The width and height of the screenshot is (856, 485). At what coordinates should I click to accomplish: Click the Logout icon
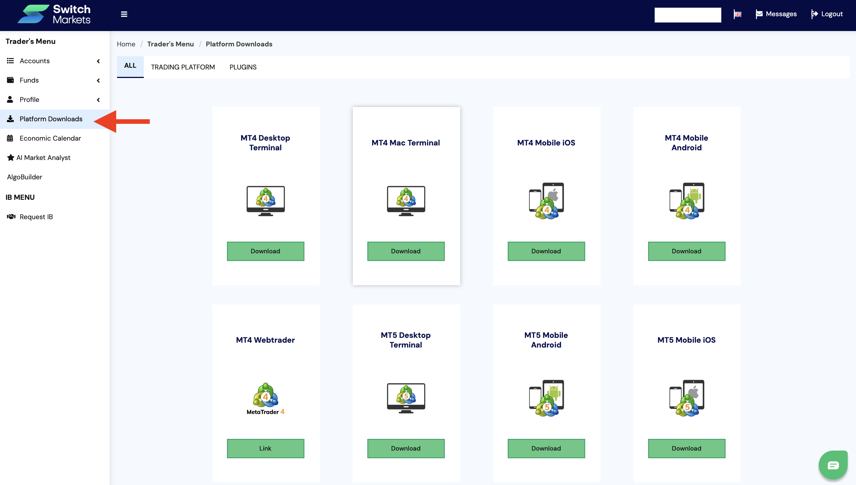tap(815, 14)
